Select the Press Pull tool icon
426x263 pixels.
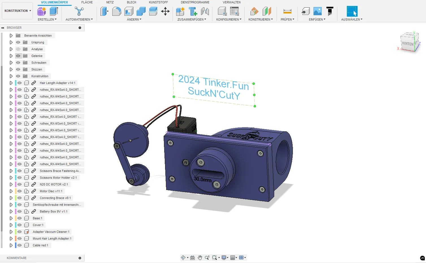pos(104,11)
